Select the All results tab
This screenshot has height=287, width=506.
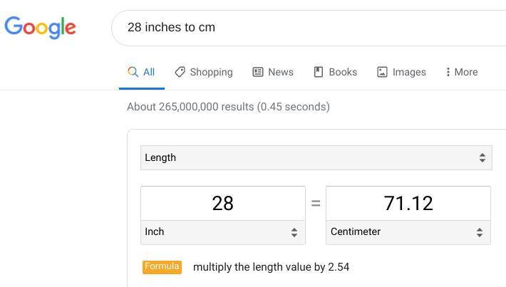(148, 72)
